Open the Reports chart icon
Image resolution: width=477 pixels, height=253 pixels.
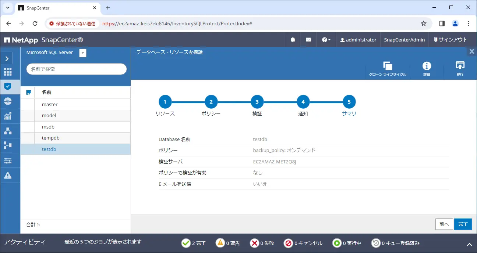[x=7, y=116]
